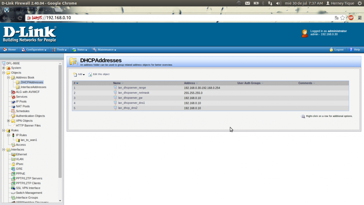364x205 pixels.
Task: Sort table by the # column
Action: [76, 83]
